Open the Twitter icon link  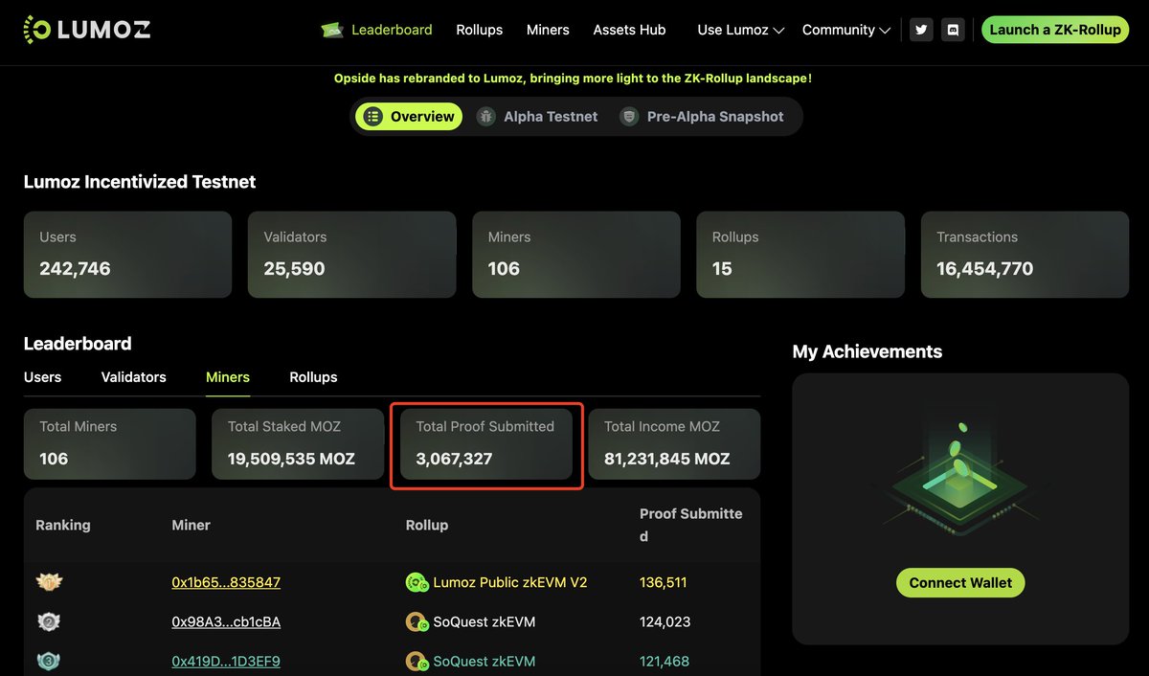(921, 30)
